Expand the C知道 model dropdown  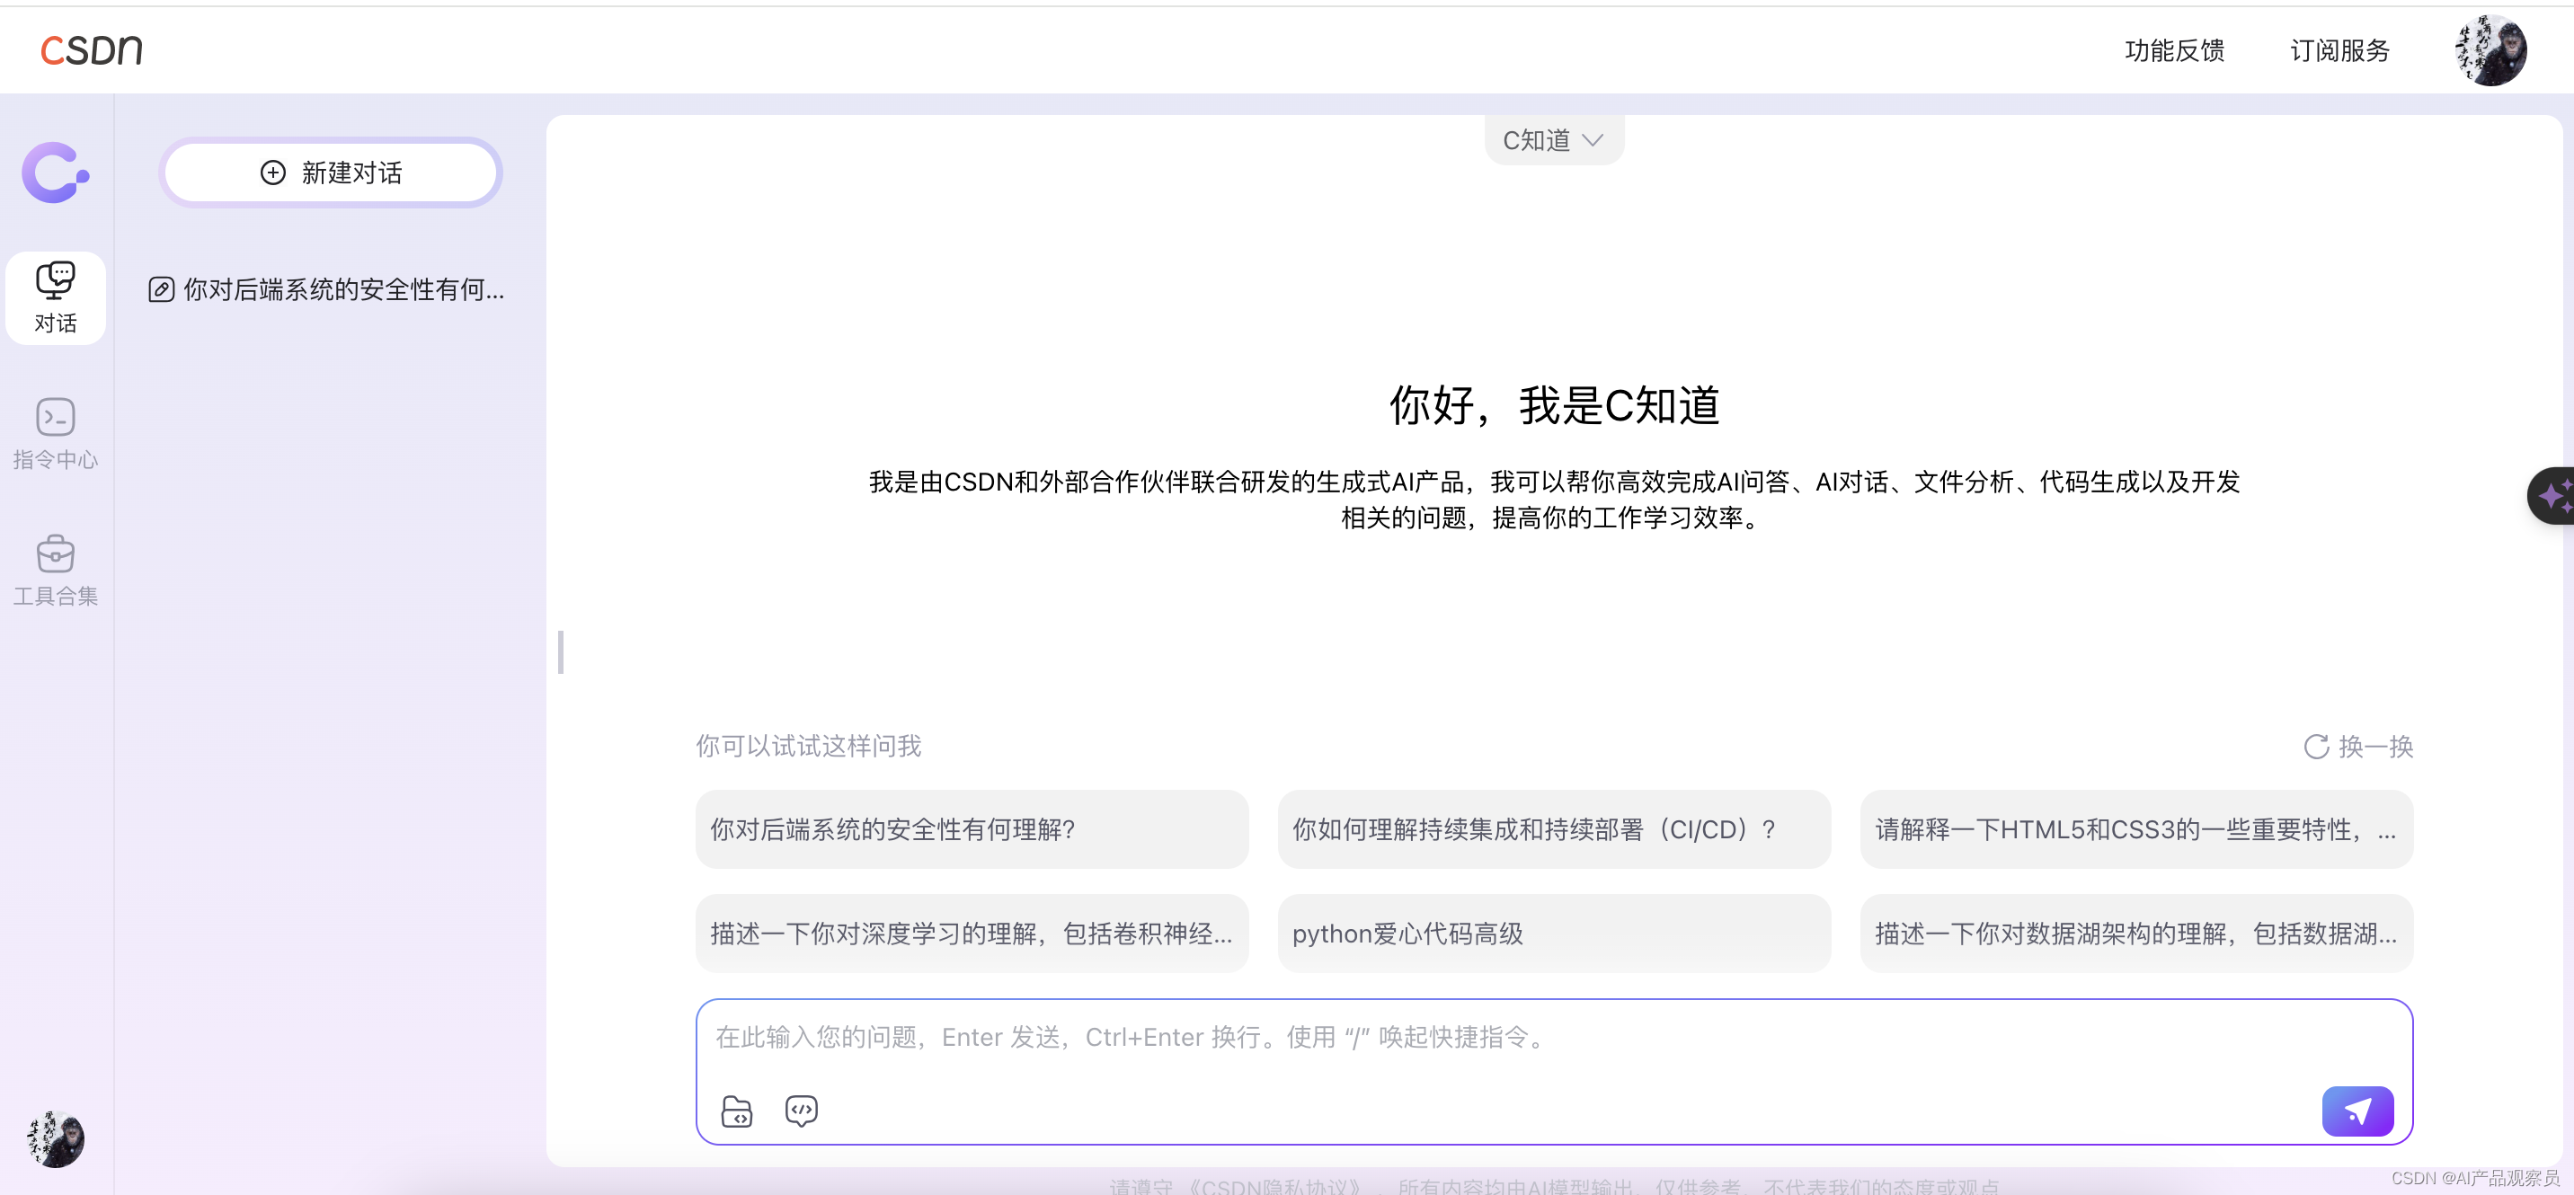1553,141
